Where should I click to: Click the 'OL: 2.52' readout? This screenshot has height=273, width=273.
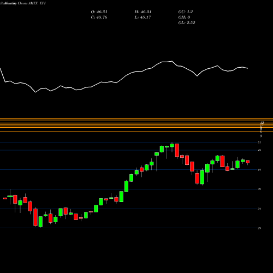(x=187, y=23)
